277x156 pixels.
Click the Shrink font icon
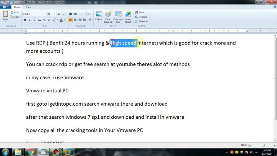63,14
